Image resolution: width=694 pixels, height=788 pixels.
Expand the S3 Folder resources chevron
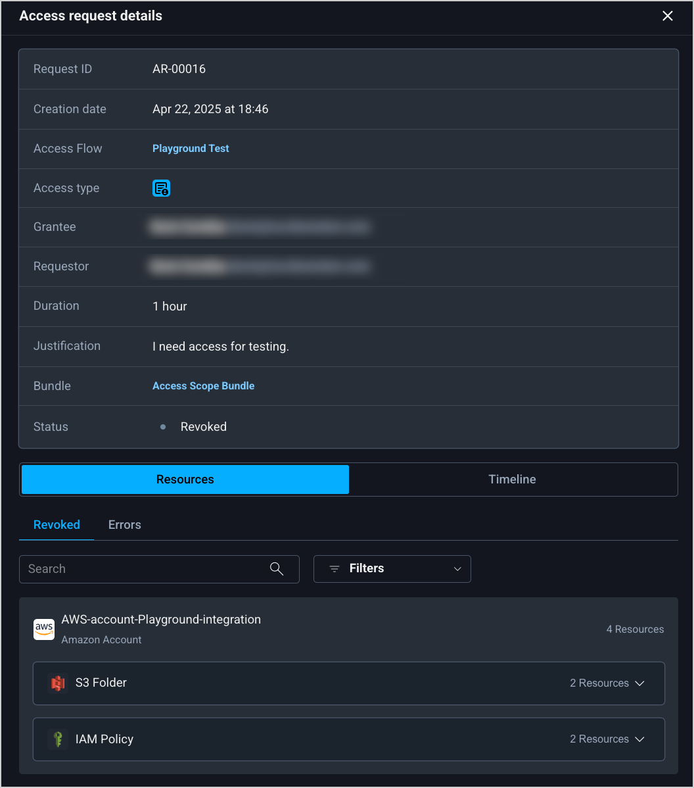[x=639, y=683]
